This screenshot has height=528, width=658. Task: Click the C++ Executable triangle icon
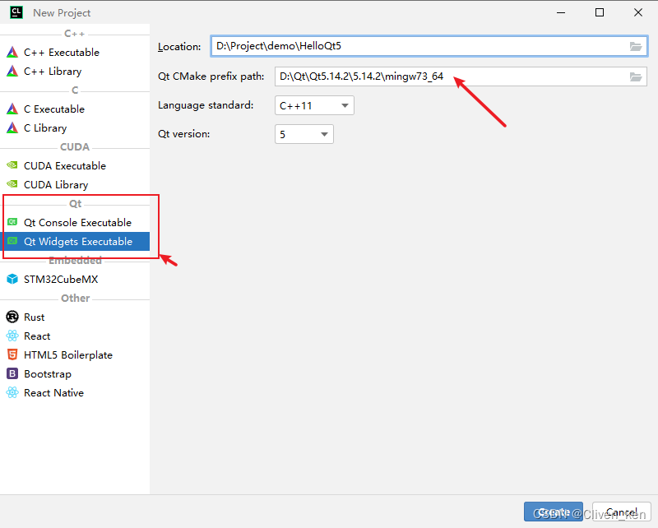coord(12,52)
